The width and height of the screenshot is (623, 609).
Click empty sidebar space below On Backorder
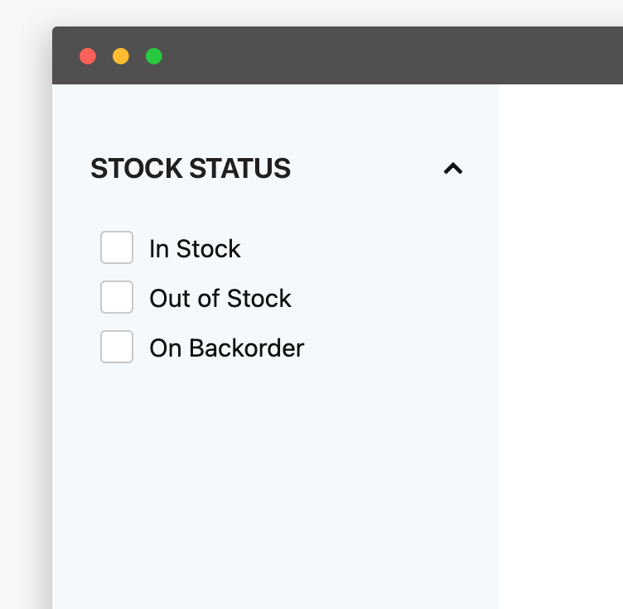tap(273, 480)
